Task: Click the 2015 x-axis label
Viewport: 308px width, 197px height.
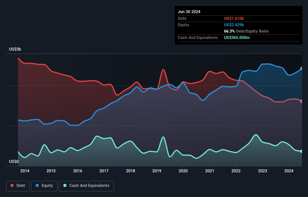Action: (51, 171)
